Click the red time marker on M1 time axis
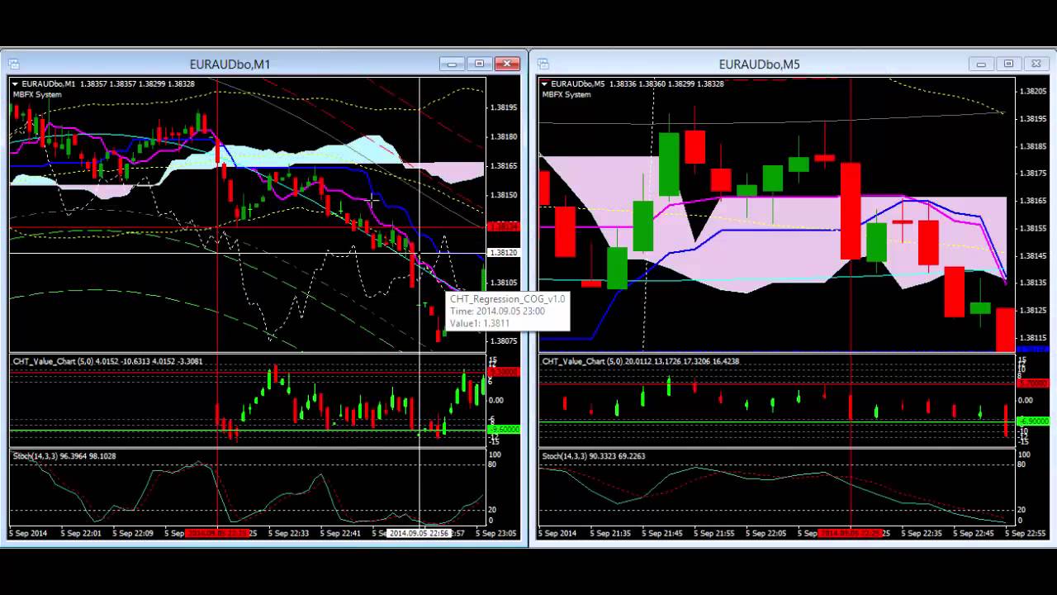Image resolution: width=1057 pixels, height=595 pixels. [217, 534]
